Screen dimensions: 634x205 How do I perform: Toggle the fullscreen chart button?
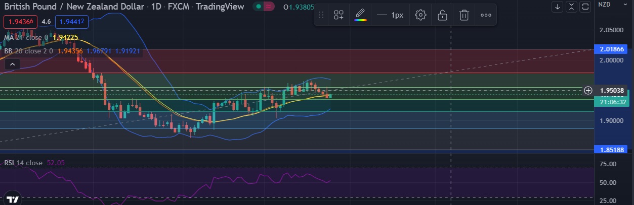click(x=585, y=7)
